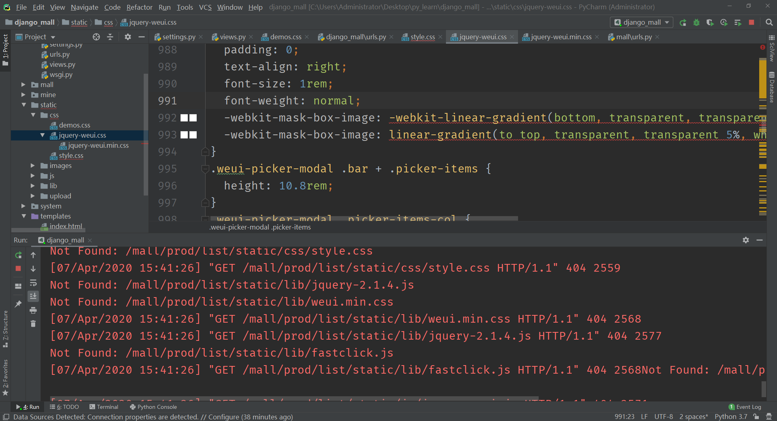The height and width of the screenshot is (421, 777).
Task: Toggle the Z: Structure tool window stripe
Action: click(5, 329)
